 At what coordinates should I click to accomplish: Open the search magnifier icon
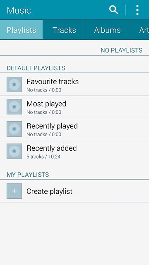tap(113, 10)
